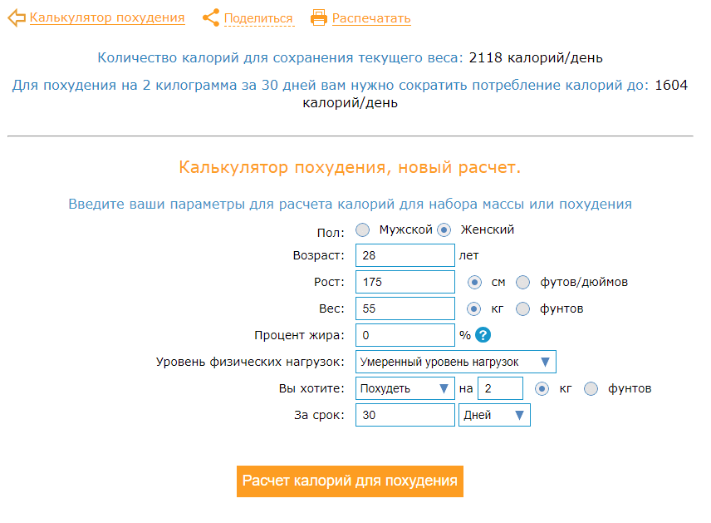Focus the Рост height input field
This screenshot has width=711, height=523.
click(x=405, y=282)
